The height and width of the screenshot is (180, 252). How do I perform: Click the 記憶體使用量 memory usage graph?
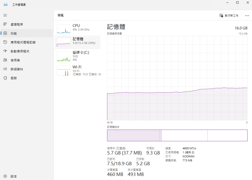click(x=177, y=78)
